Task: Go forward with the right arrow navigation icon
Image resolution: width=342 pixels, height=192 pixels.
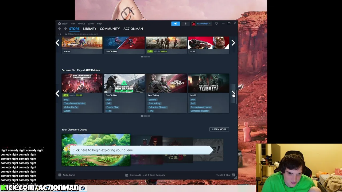Action: pyautogui.click(x=65, y=29)
